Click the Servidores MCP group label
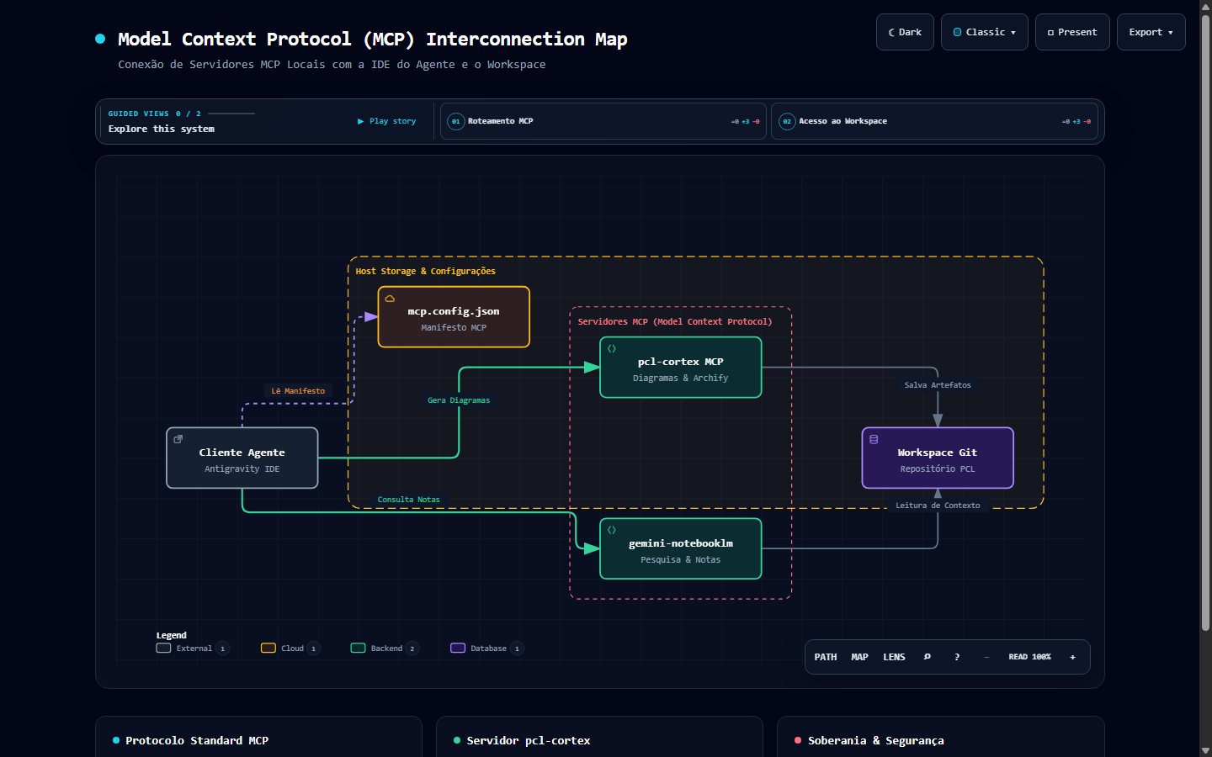The image size is (1212, 757). click(675, 322)
